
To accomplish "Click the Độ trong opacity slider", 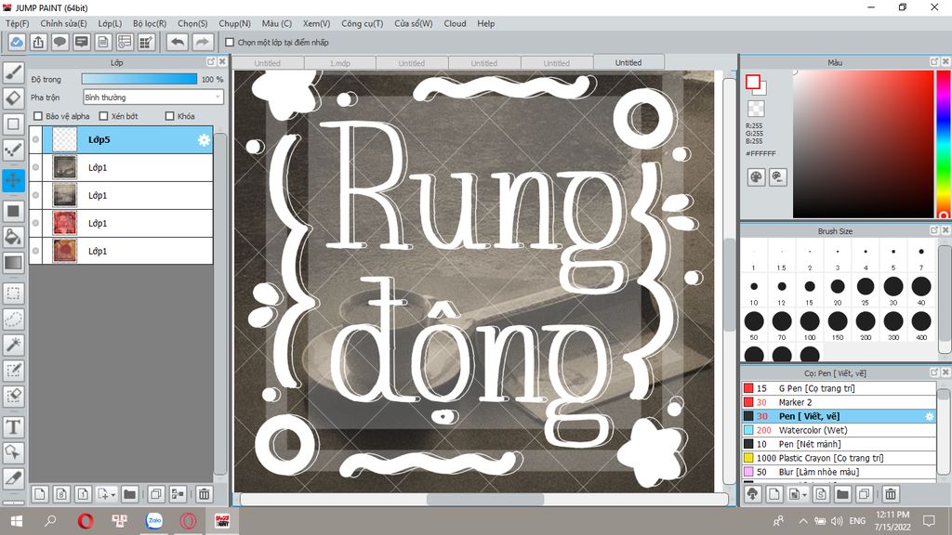I will tap(139, 80).
